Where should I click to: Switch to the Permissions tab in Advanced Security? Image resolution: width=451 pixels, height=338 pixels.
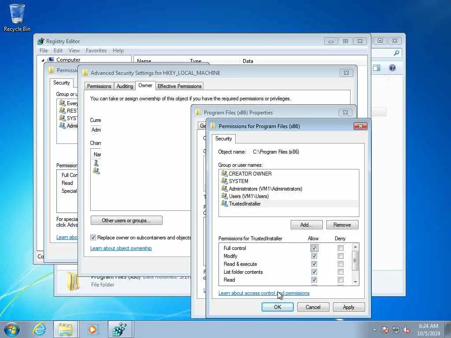pos(99,86)
